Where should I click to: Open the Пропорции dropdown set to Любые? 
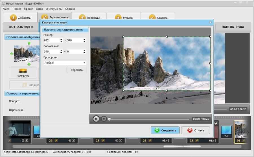click(65, 63)
